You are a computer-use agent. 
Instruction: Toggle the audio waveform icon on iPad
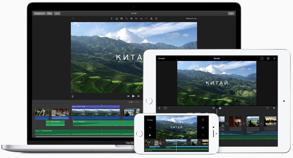(x=274, y=108)
